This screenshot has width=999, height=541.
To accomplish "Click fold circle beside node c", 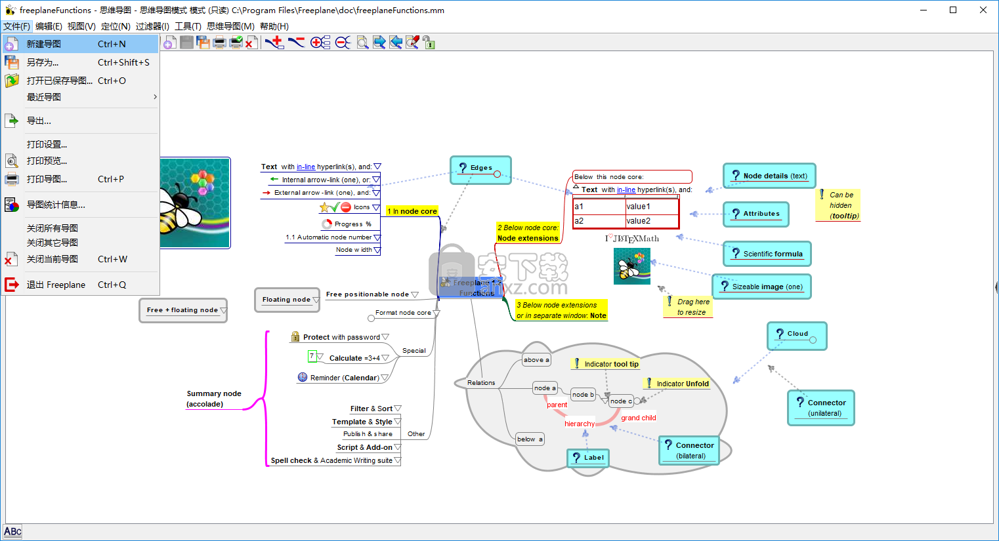I will pos(637,401).
